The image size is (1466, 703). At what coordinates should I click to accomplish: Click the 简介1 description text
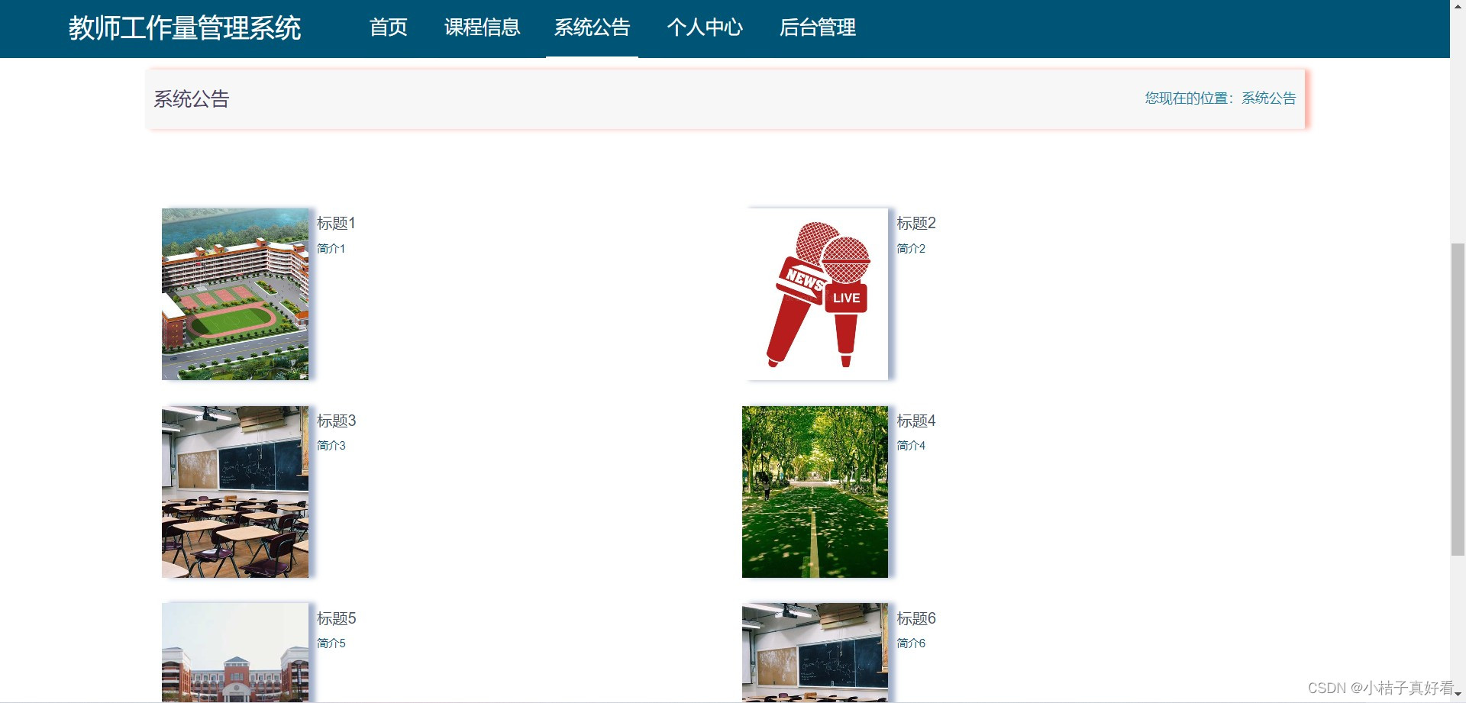pos(331,249)
